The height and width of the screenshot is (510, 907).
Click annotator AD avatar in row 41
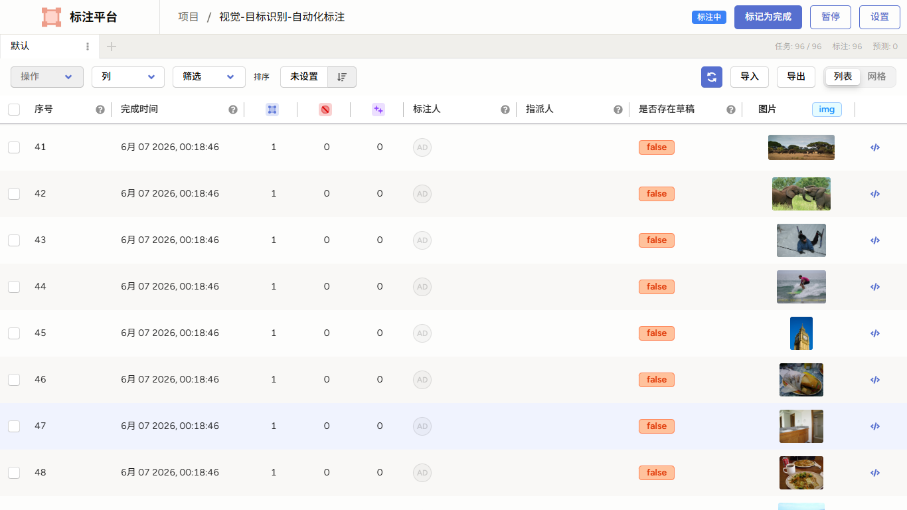click(x=422, y=147)
